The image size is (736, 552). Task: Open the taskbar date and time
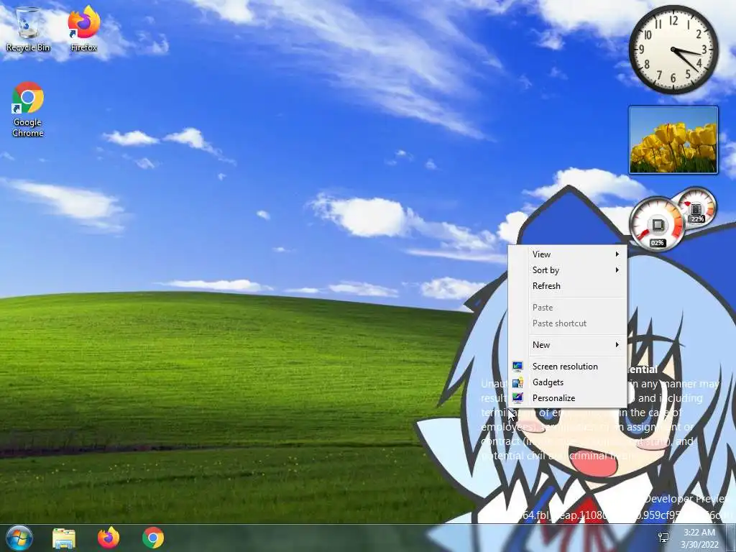click(x=699, y=538)
